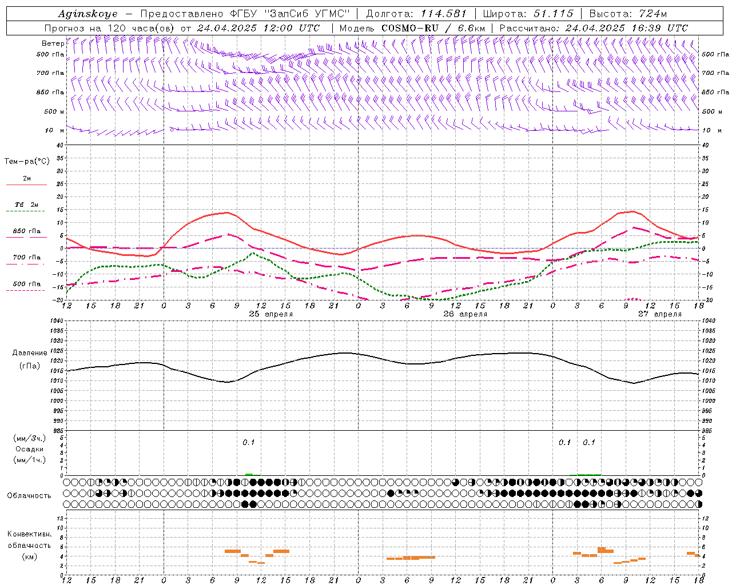Click the "(мм/3ч.)" precipitation unit label
732x585 pixels.
click(30, 438)
